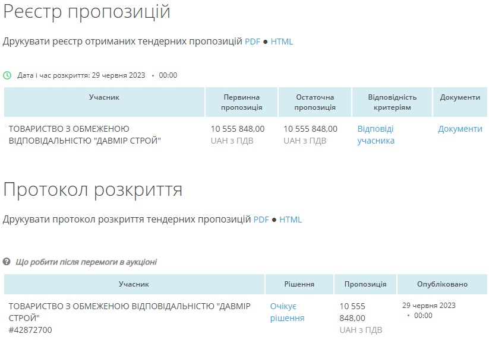The image size is (489, 340).
Task: Select the 'Учасник' header in registry table
Action: [x=104, y=102]
